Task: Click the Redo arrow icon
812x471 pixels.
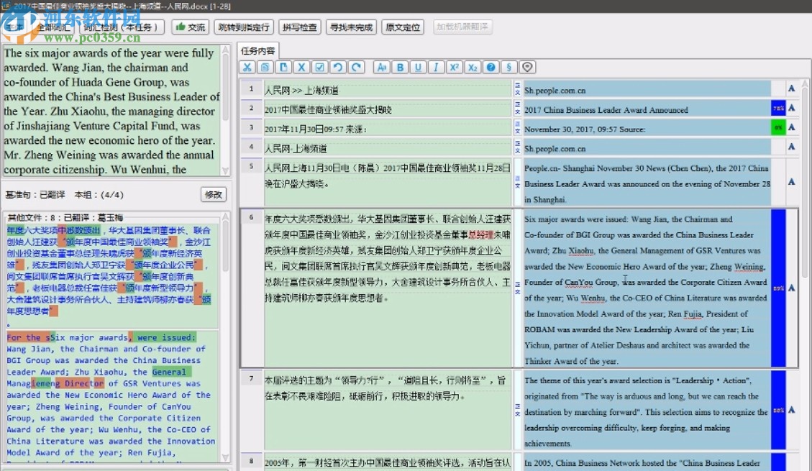Action: click(x=356, y=67)
